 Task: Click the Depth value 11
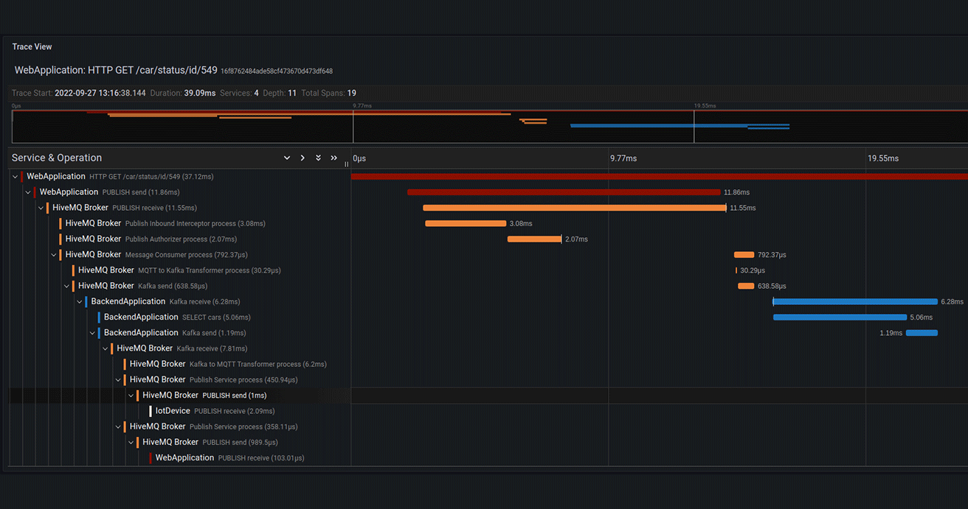292,93
